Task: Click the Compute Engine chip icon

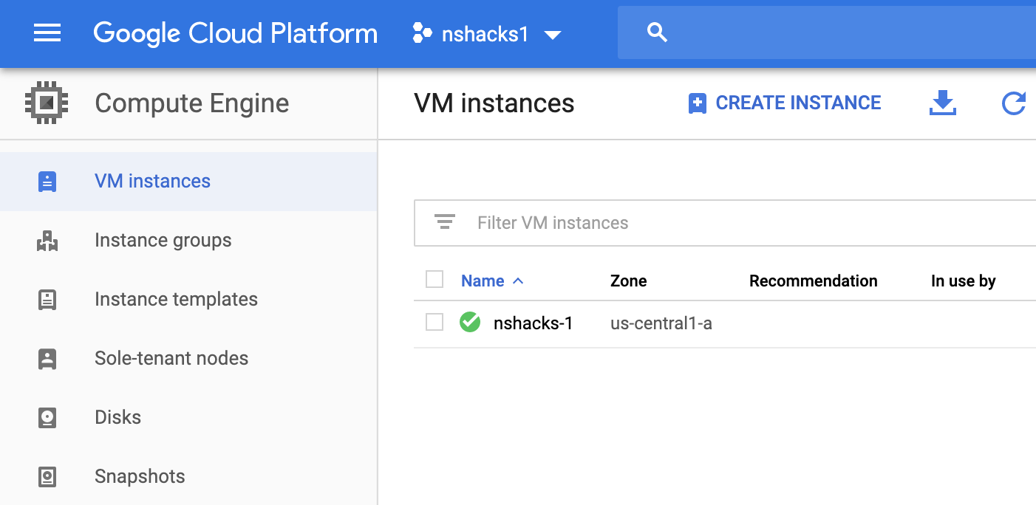Action: click(x=47, y=103)
